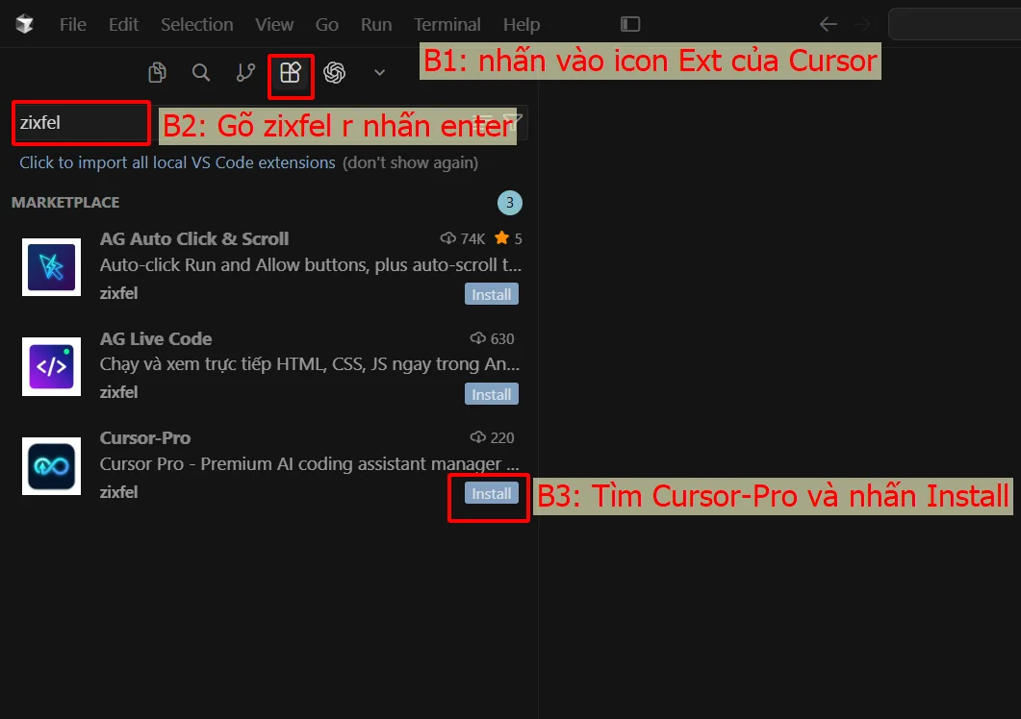1021x719 pixels.
Task: Collapse the MARKETPLACE section header
Action: [65, 203]
